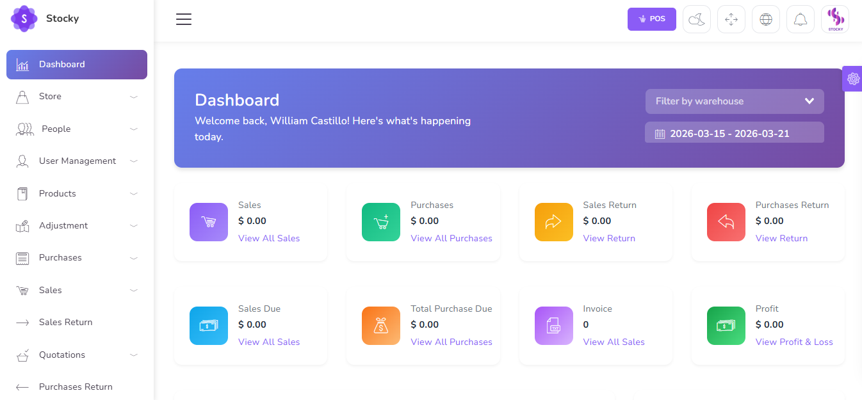Click the POS button

tap(651, 19)
